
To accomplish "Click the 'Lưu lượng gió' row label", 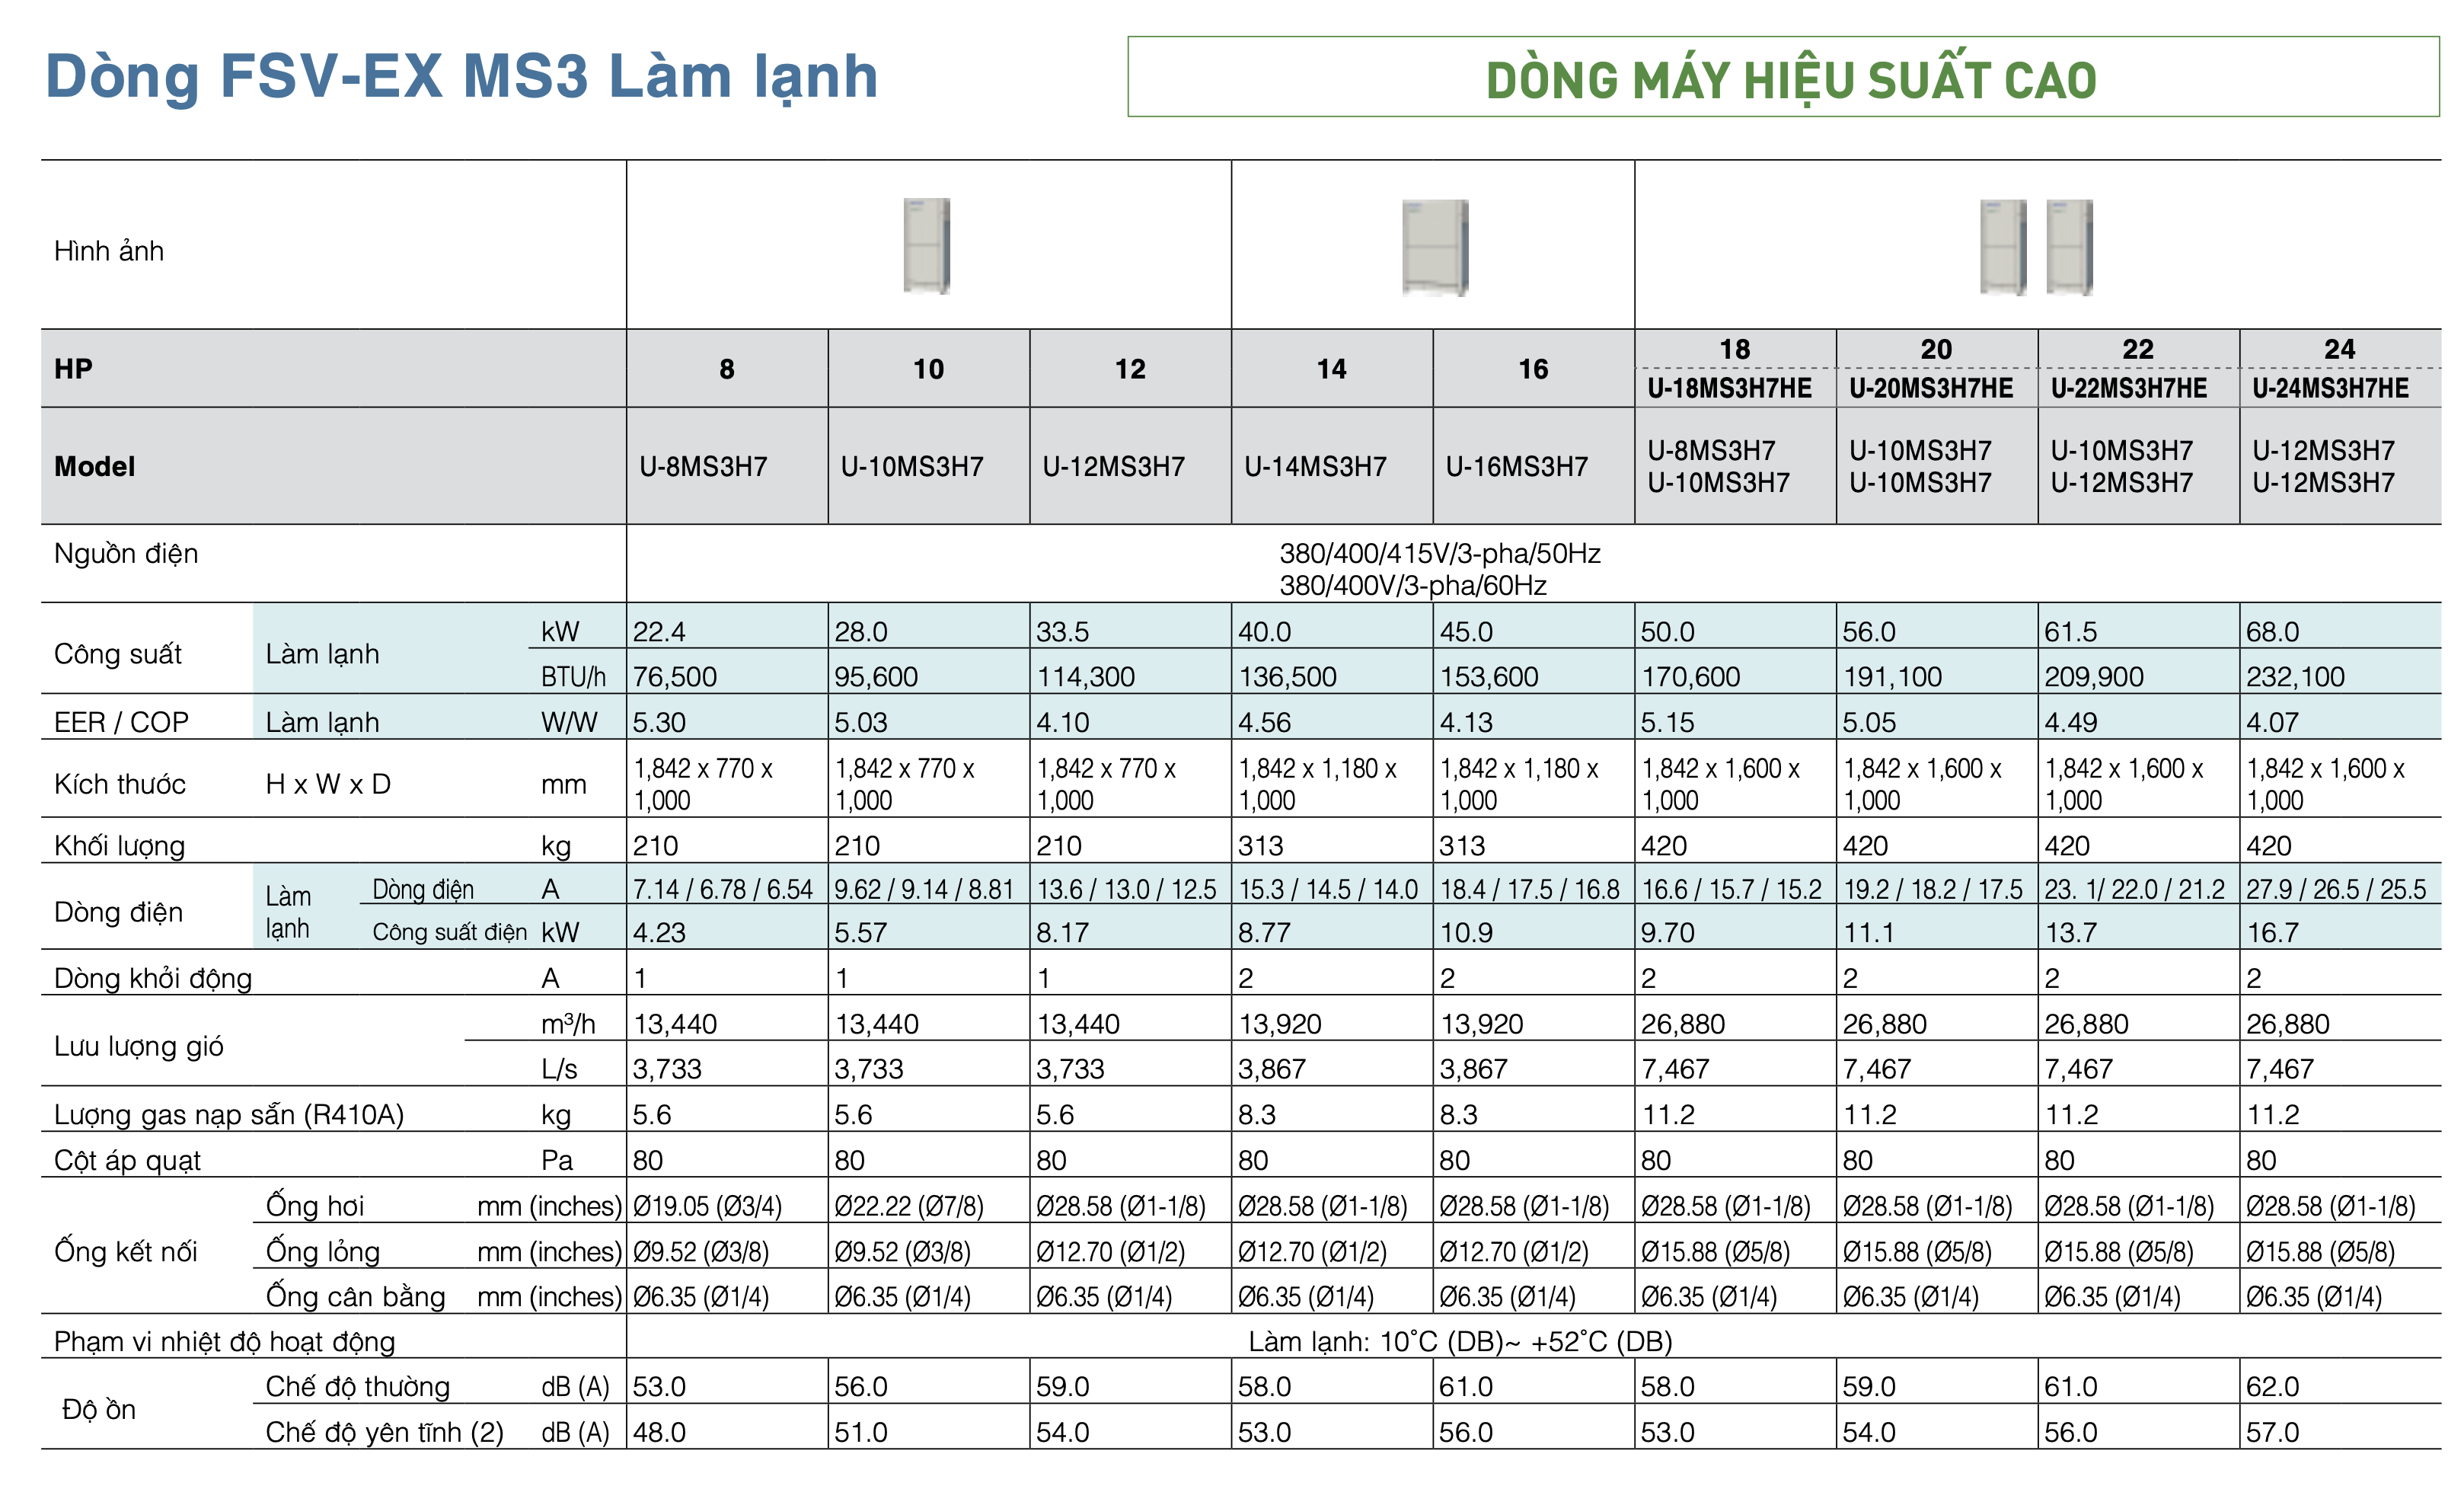I will tap(139, 1047).
